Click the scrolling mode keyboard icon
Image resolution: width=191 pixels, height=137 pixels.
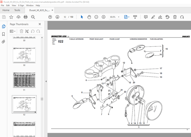[135, 17]
